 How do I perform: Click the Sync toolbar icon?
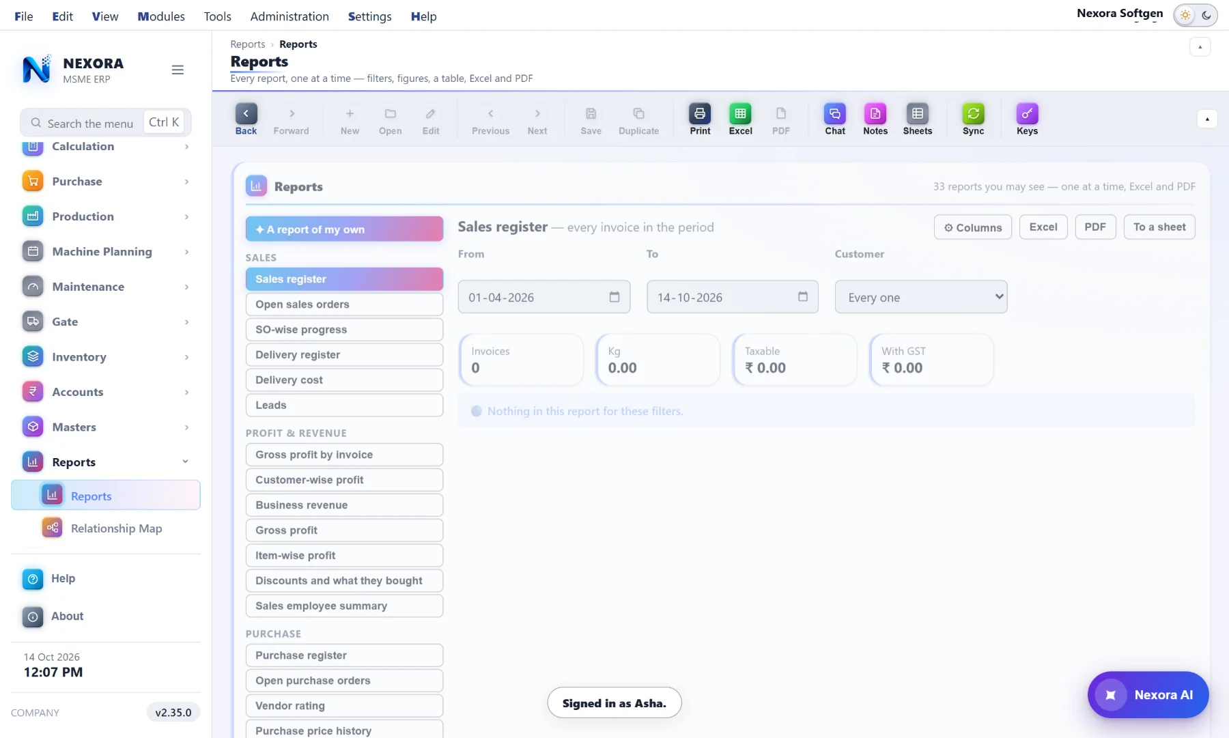click(x=973, y=113)
